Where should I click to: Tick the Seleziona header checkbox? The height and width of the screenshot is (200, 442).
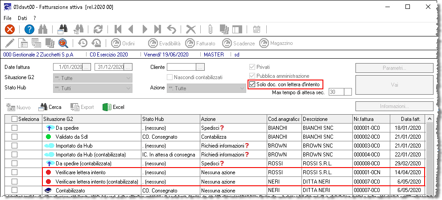(14, 119)
